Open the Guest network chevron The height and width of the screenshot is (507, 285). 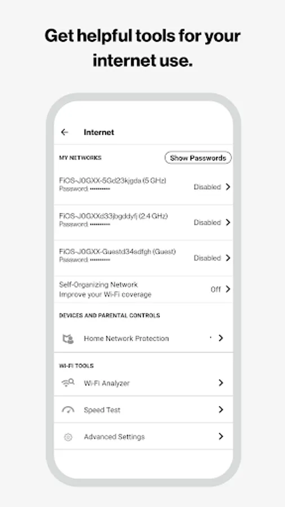pos(228,258)
